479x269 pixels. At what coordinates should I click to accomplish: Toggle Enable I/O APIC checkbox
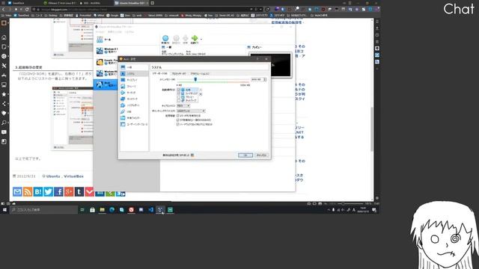click(x=178, y=116)
